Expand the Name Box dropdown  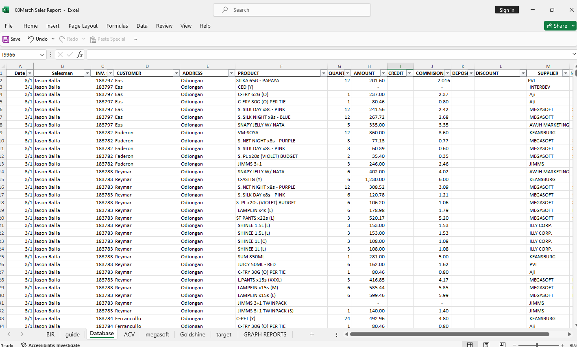click(x=42, y=55)
